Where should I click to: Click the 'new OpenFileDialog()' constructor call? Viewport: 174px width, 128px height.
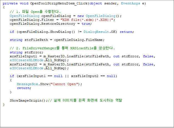tap(99, 16)
